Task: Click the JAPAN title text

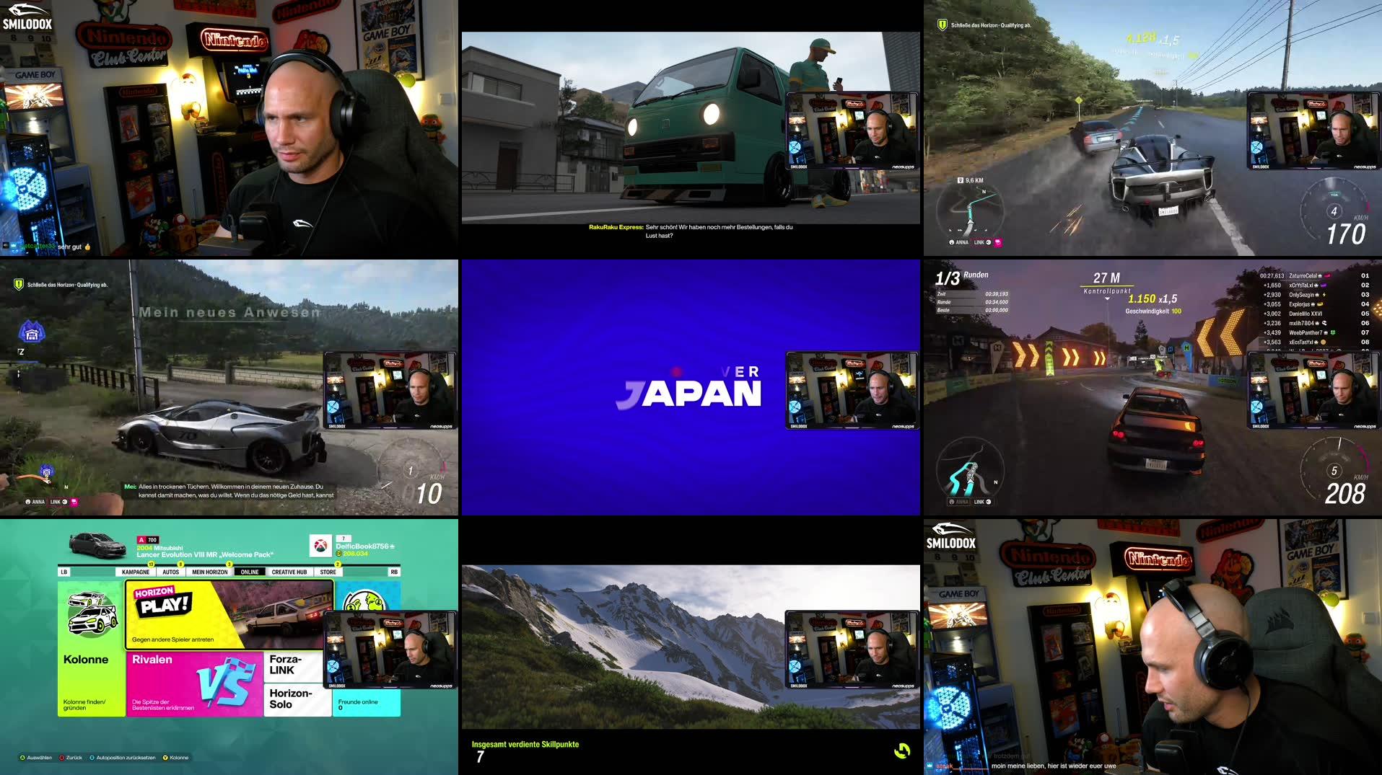Action: click(689, 394)
